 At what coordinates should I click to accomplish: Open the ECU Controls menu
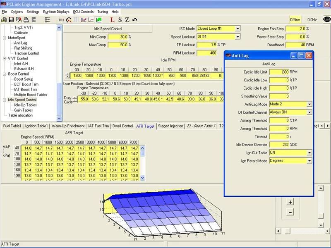[83, 12]
